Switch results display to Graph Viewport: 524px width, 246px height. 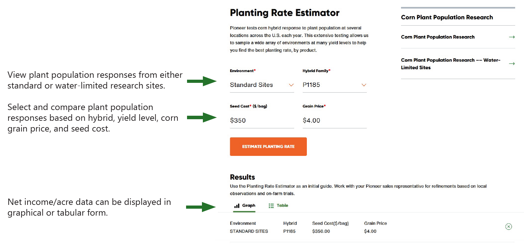pos(244,205)
